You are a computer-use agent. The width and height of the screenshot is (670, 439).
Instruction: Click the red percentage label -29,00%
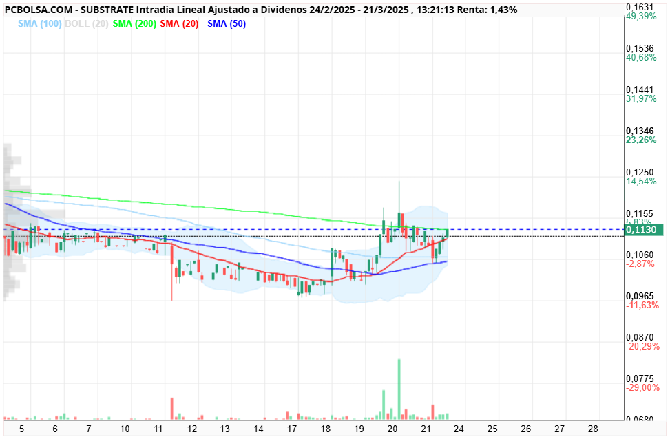[642, 388]
